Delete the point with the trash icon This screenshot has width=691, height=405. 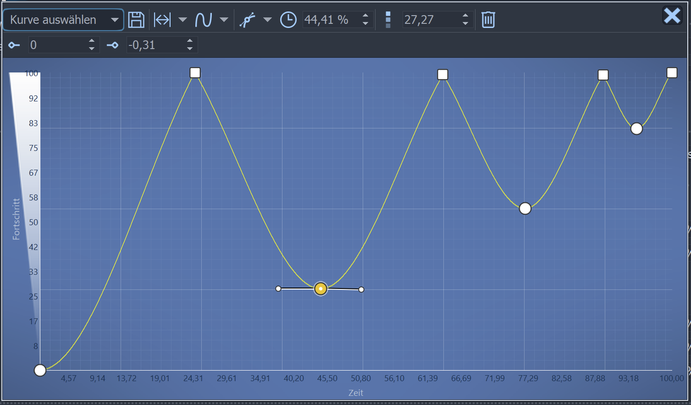pos(488,20)
